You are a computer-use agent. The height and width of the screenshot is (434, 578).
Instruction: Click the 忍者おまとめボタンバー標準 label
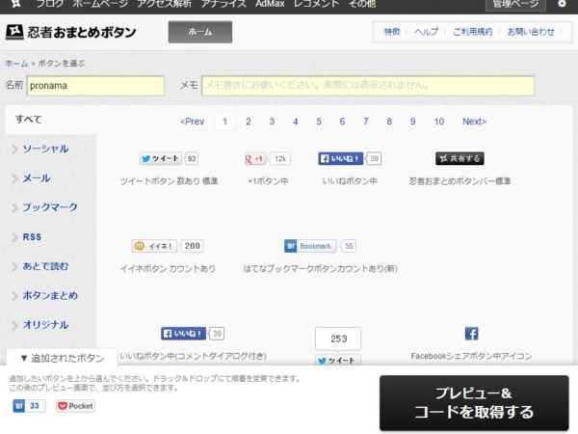tap(460, 181)
